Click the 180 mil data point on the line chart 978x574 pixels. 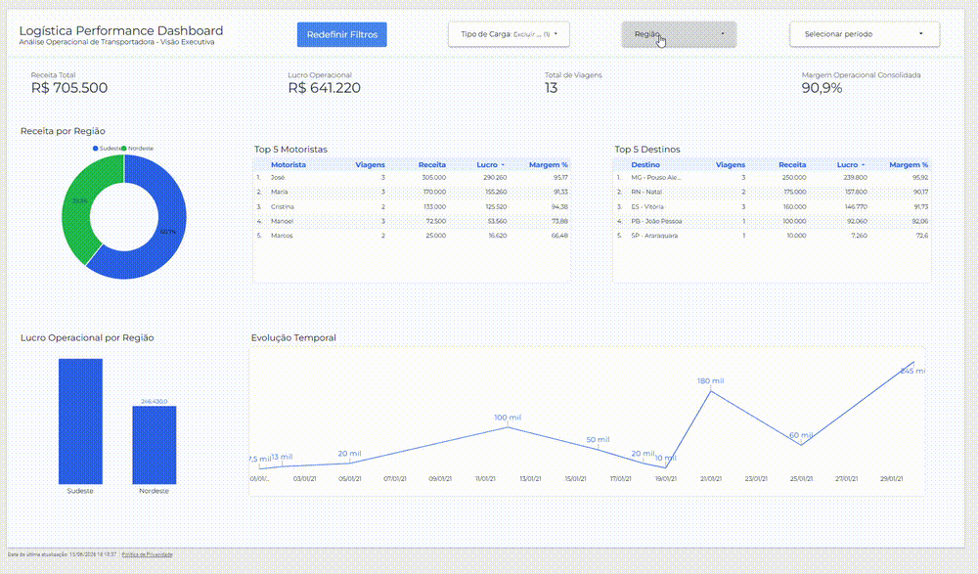711,390
